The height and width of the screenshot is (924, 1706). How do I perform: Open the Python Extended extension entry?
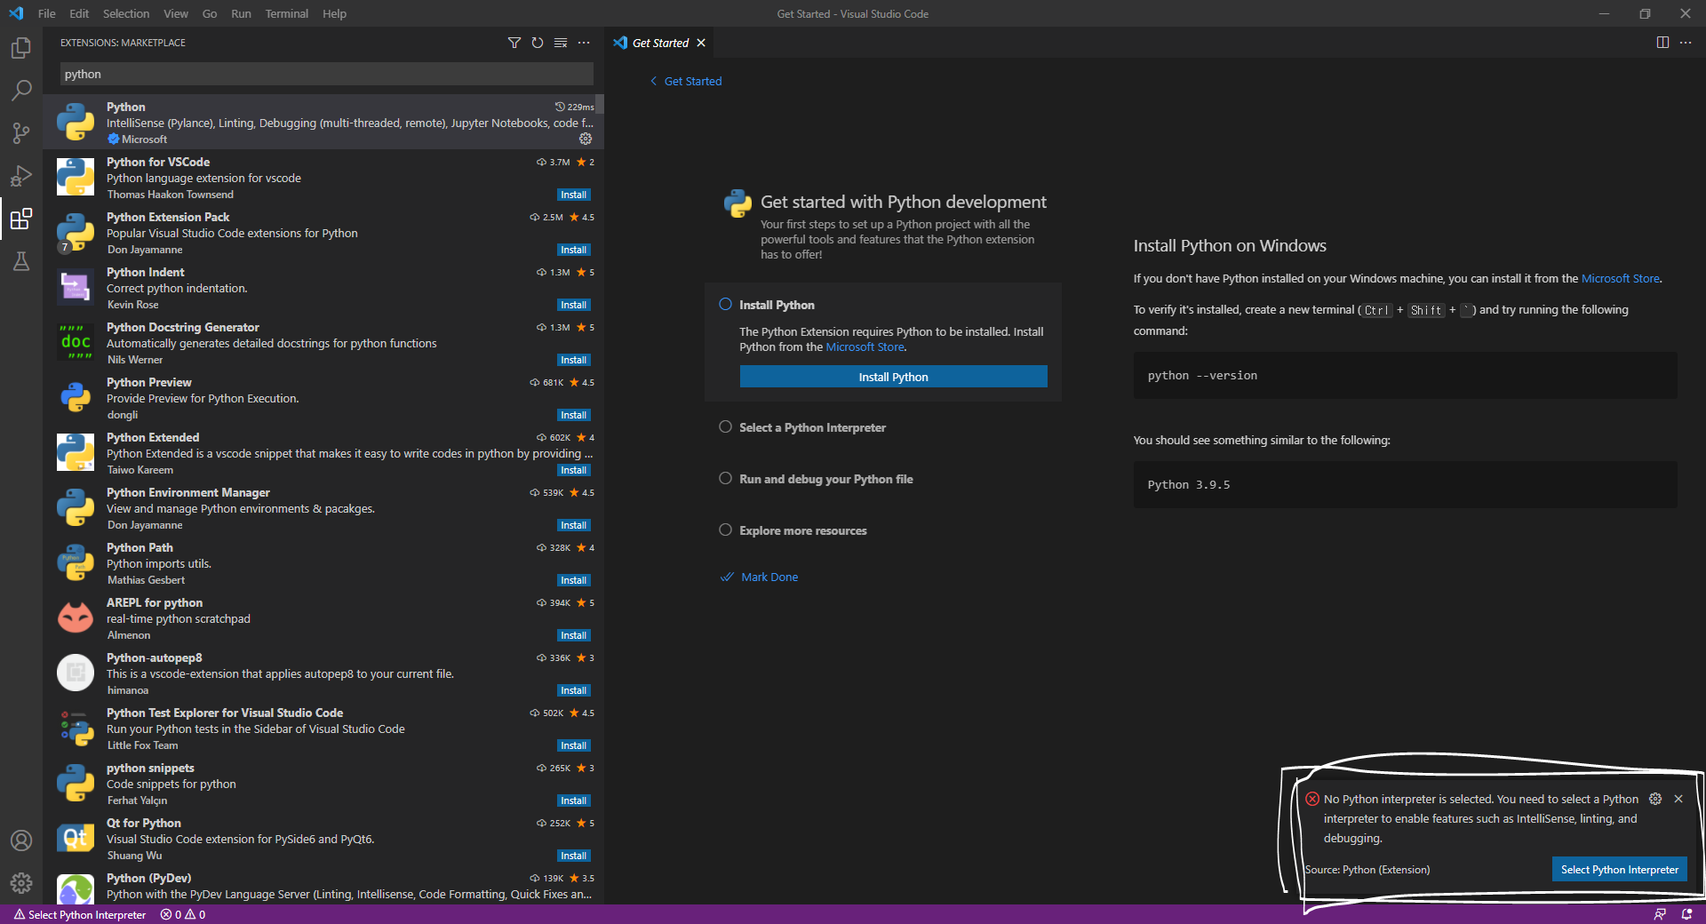(323, 453)
